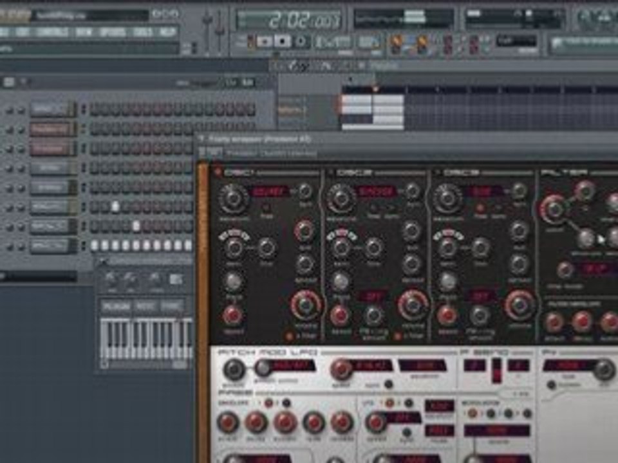Click the filter envelope attack knob
This screenshot has height=463, width=618.
(554, 322)
